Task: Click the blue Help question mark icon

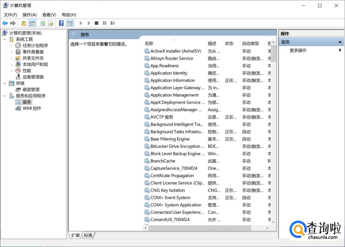Action: point(61,23)
